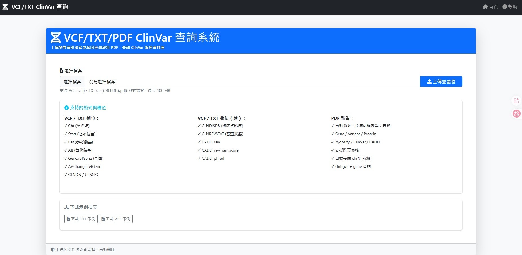Select the text 自動去除 chrN: 前綴
The height and width of the screenshot is (255, 522).
pyautogui.click(x=353, y=158)
